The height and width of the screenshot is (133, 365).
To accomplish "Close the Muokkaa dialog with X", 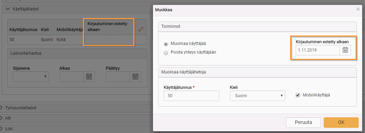I will tap(358, 9).
